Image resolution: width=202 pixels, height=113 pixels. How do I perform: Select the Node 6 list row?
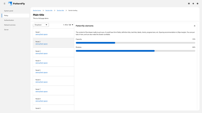54,81
